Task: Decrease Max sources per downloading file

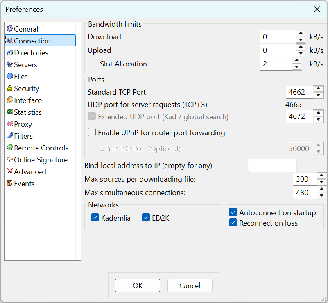Action: [322, 182]
